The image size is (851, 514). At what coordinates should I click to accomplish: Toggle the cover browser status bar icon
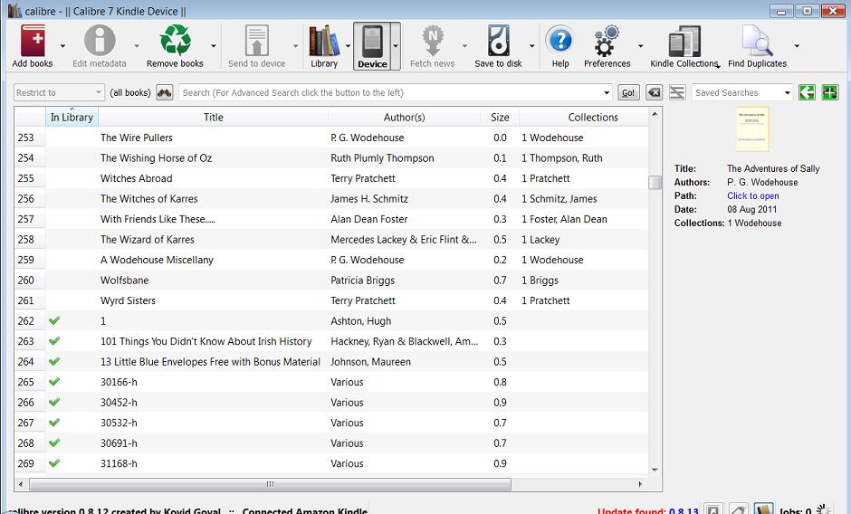(713, 509)
